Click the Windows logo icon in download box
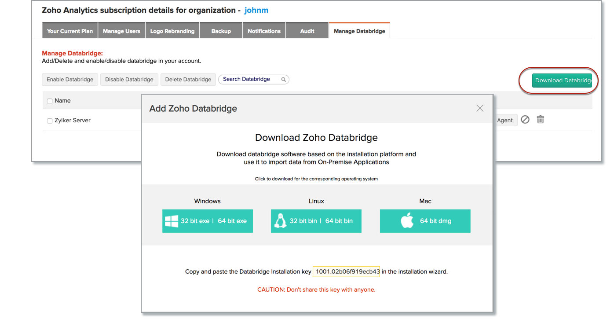Screen dimensions: 614x326 click(172, 221)
